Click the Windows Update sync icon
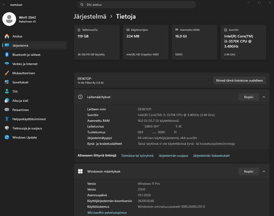274x216 pixels. pos(7,137)
